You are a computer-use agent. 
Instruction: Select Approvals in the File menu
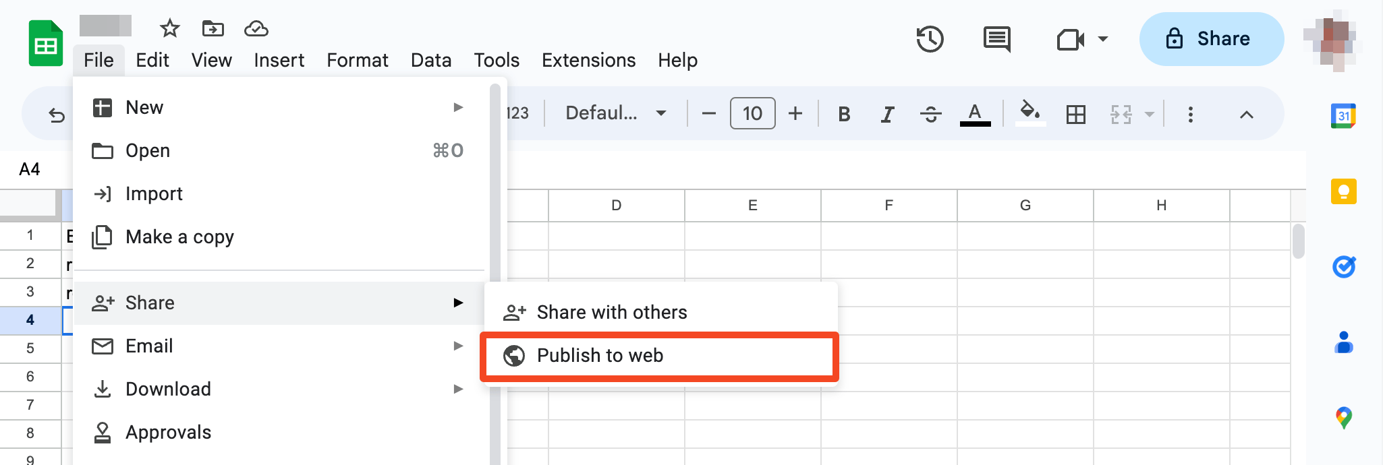pyautogui.click(x=279, y=432)
